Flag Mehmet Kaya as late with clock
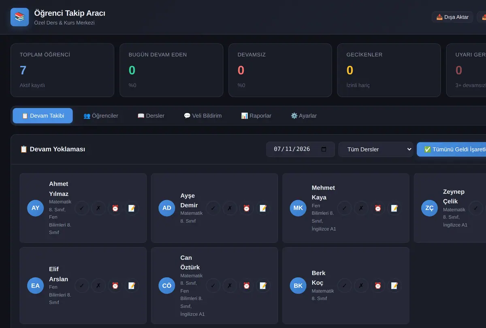Screen dimensions: 486x328 pyautogui.click(x=377, y=208)
